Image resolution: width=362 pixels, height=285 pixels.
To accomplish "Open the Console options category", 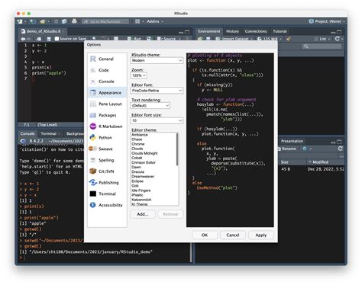I will tap(107, 82).
